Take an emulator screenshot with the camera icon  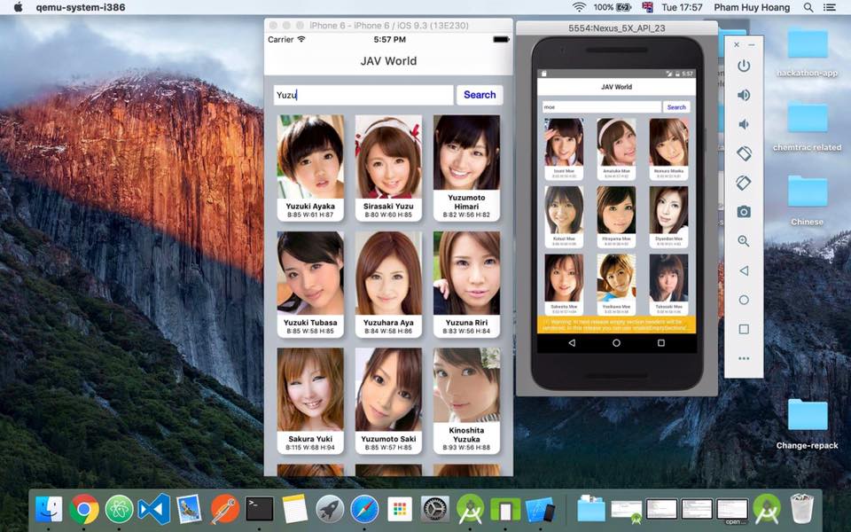(744, 211)
